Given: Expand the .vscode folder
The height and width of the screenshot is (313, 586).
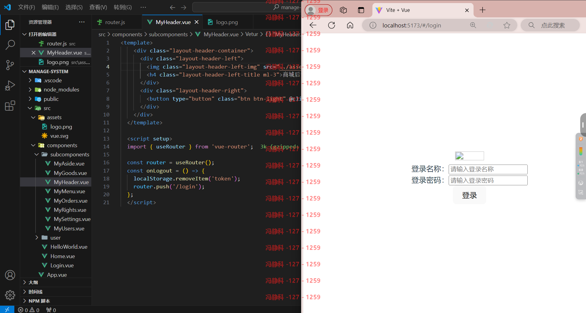Looking at the screenshot, I should pos(30,80).
